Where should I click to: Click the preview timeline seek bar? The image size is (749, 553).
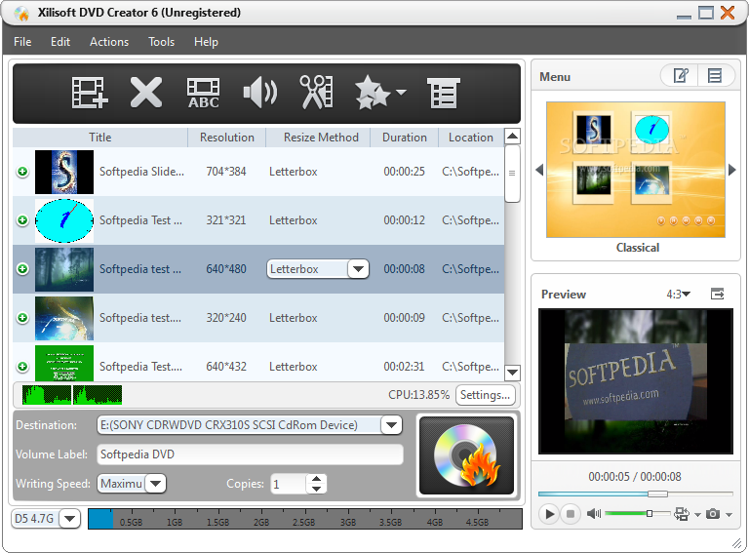coord(635,494)
